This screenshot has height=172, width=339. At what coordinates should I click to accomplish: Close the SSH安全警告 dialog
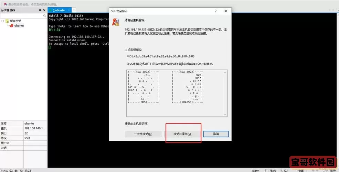point(226,11)
